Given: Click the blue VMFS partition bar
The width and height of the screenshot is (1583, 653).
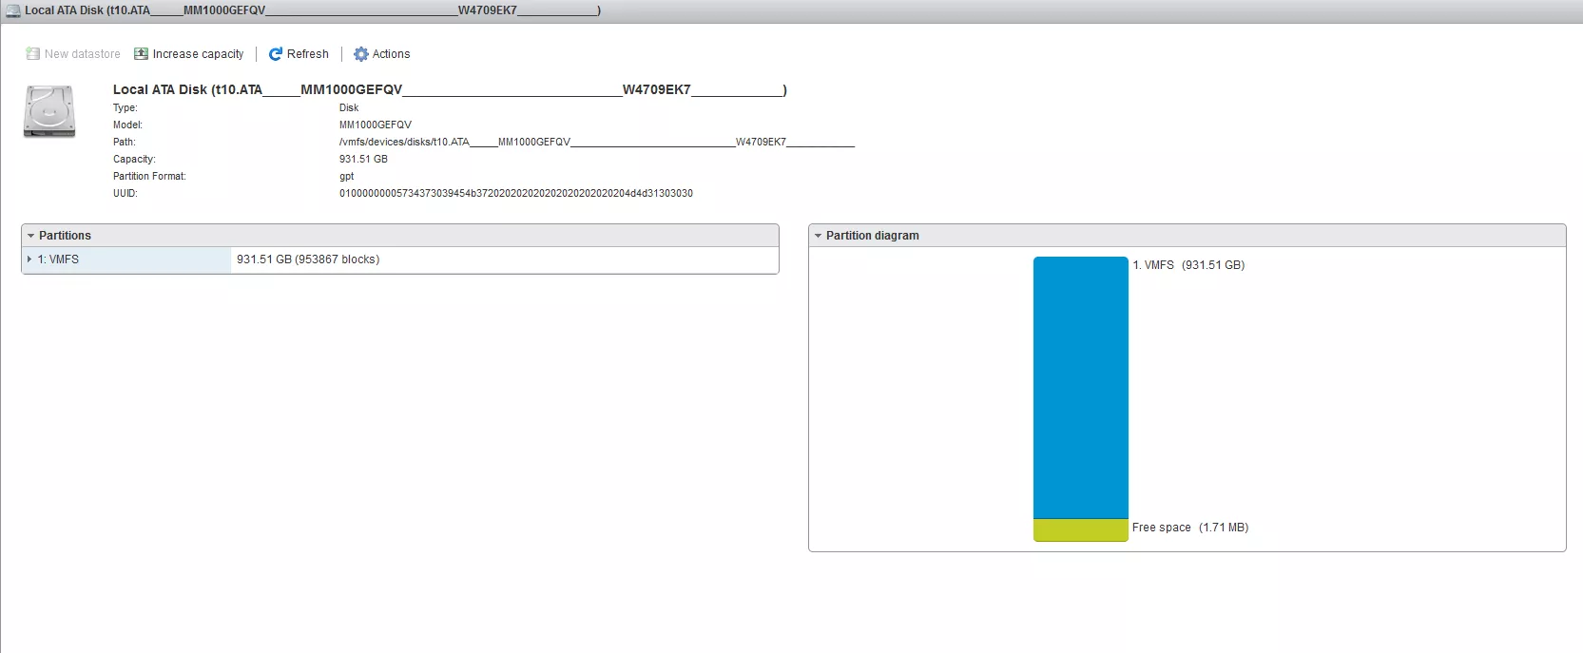Looking at the screenshot, I should [x=1081, y=388].
